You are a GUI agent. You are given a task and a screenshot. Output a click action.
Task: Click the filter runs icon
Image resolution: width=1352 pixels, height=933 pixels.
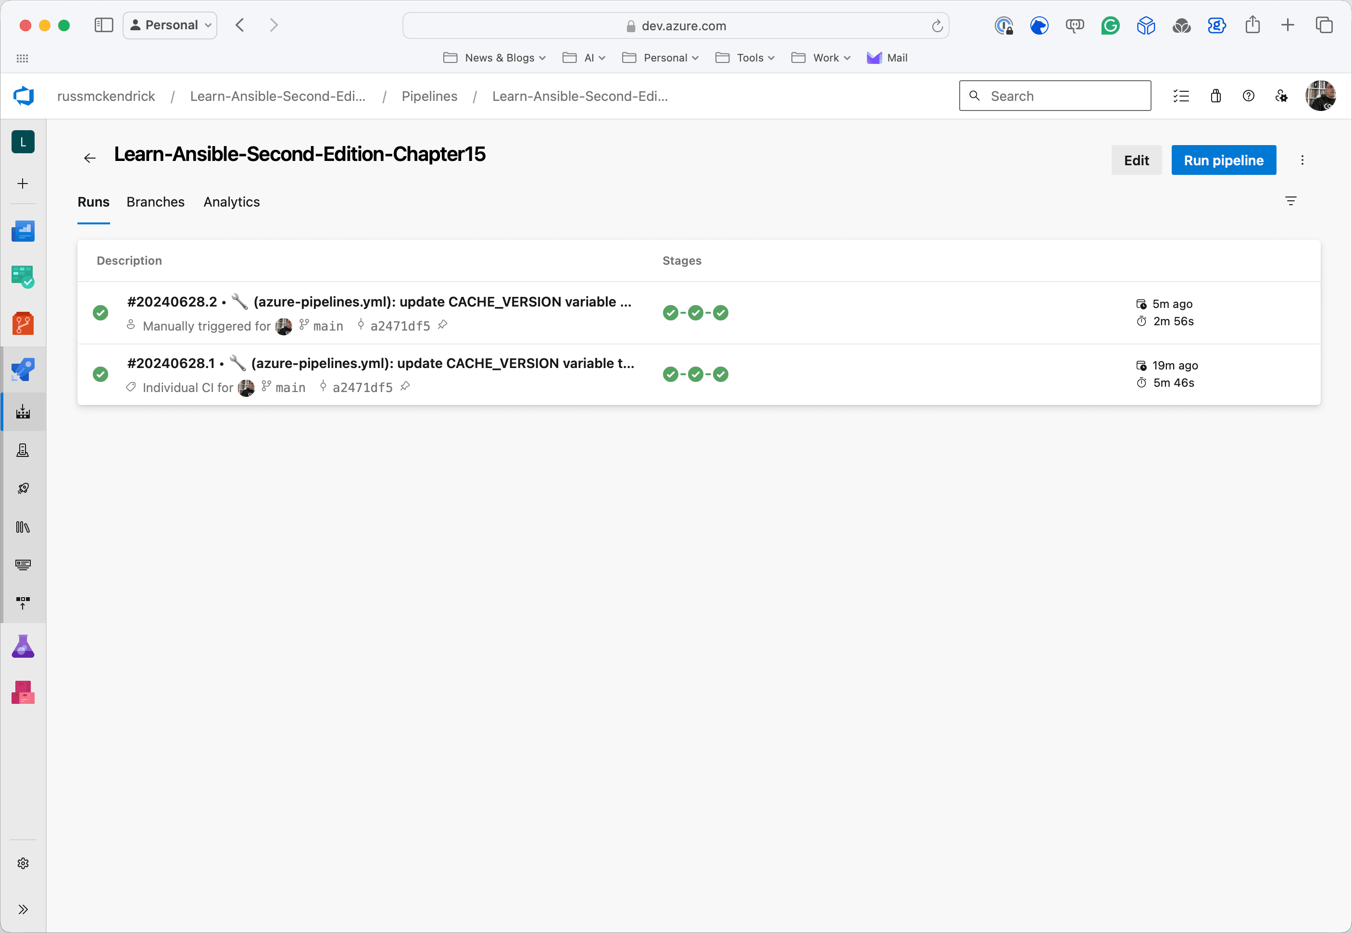(x=1290, y=201)
